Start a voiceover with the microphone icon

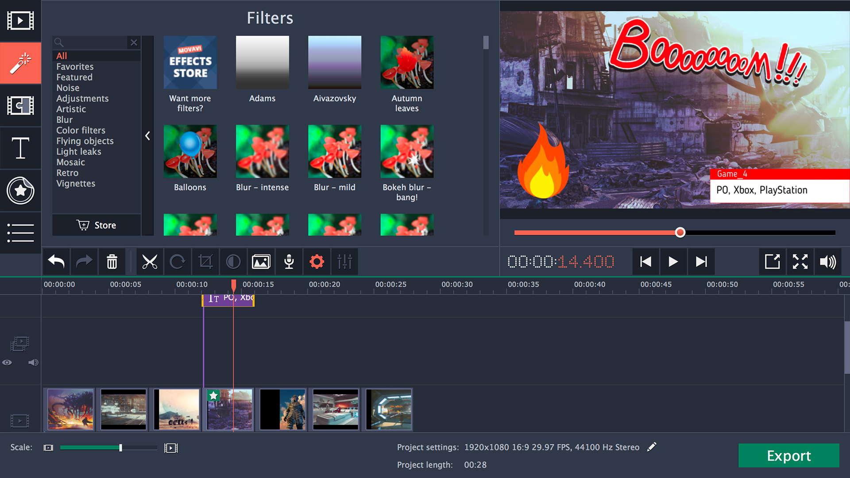(x=289, y=262)
